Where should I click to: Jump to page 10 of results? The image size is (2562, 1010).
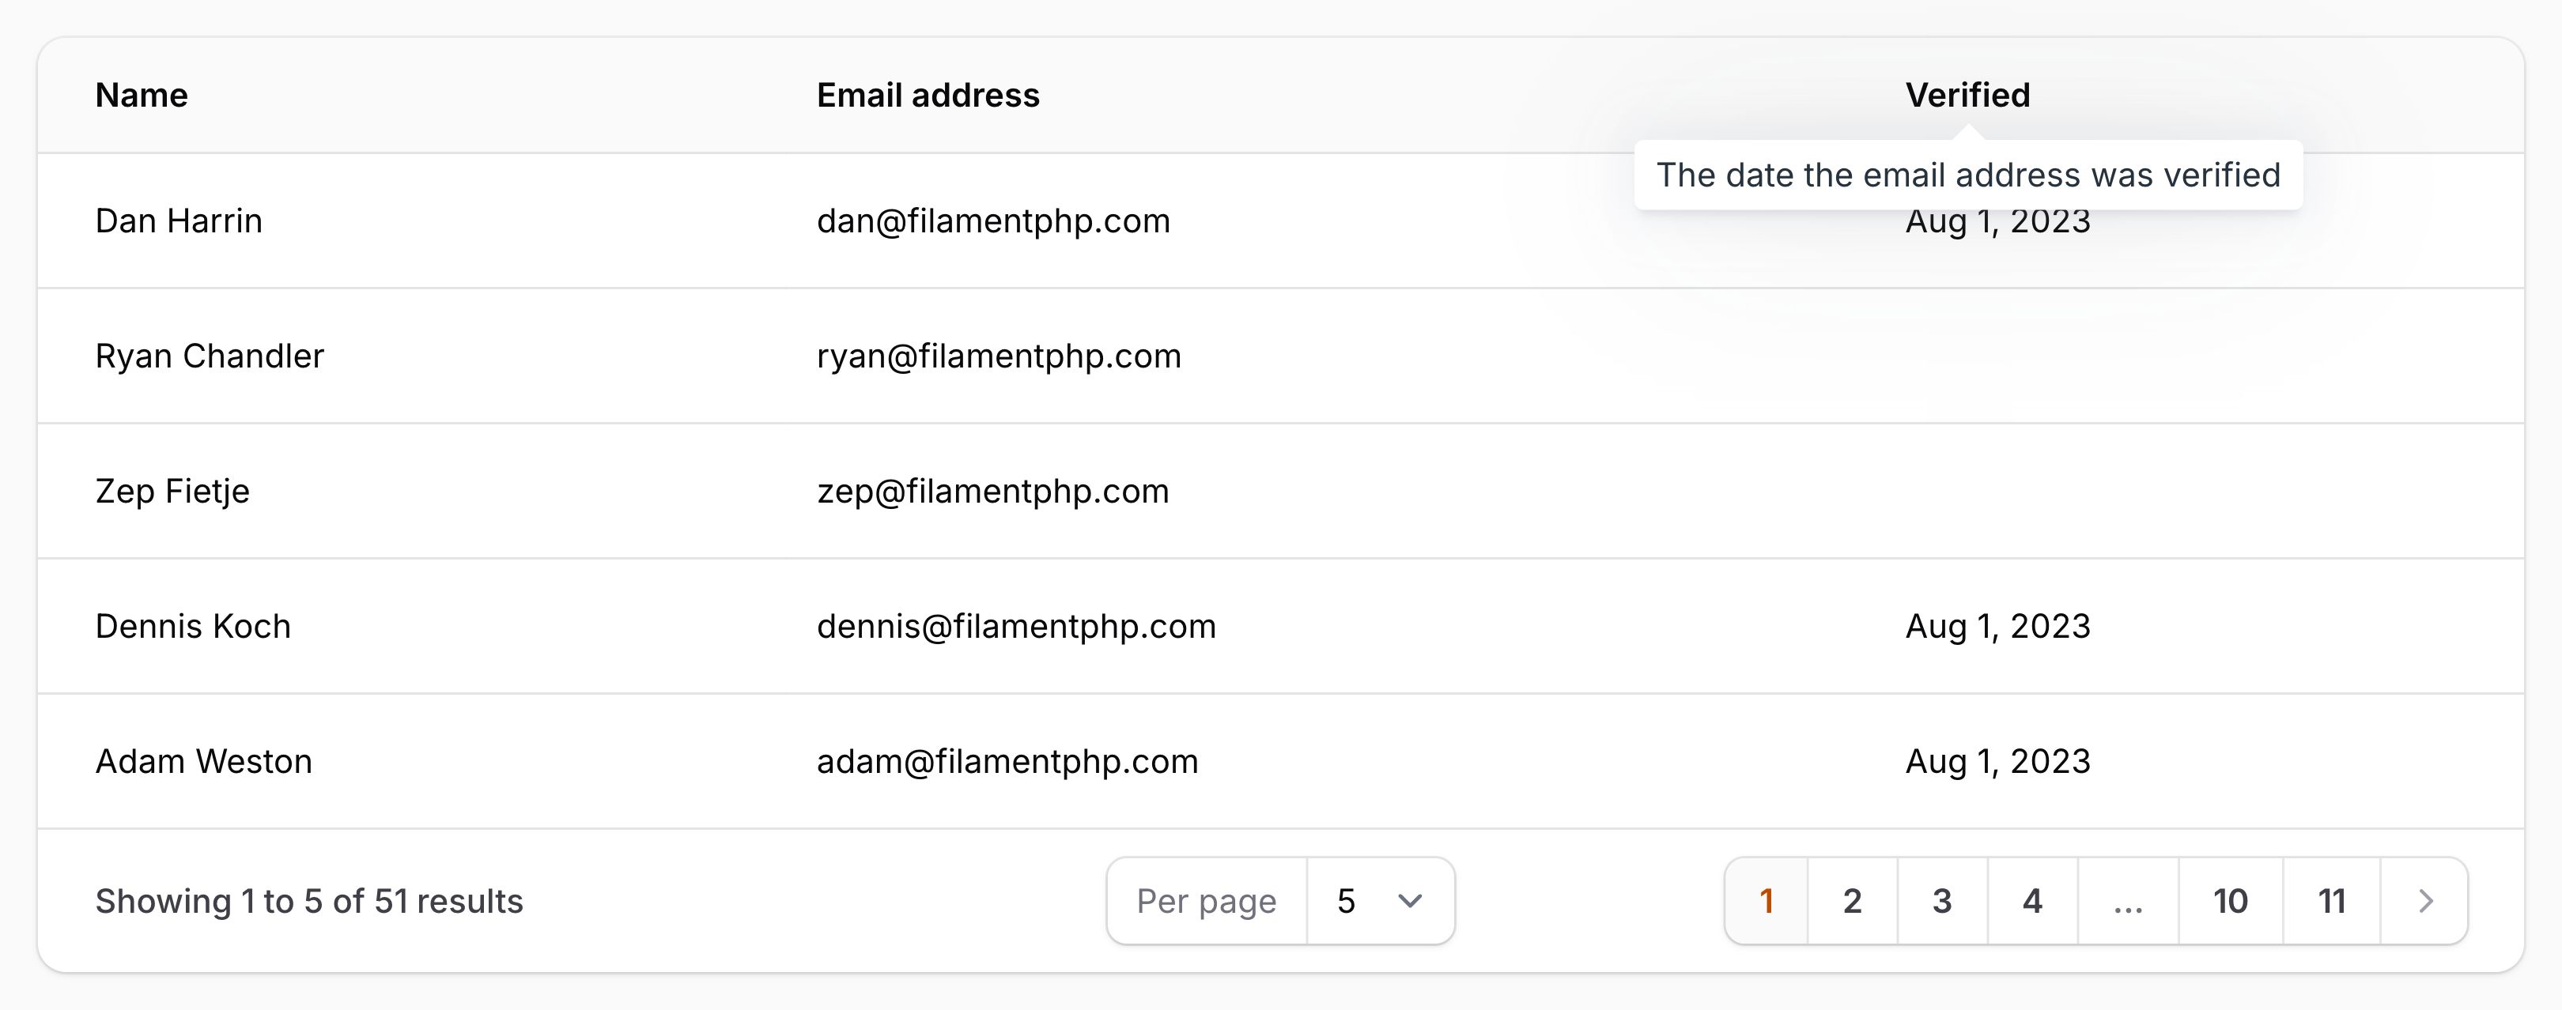[2230, 901]
